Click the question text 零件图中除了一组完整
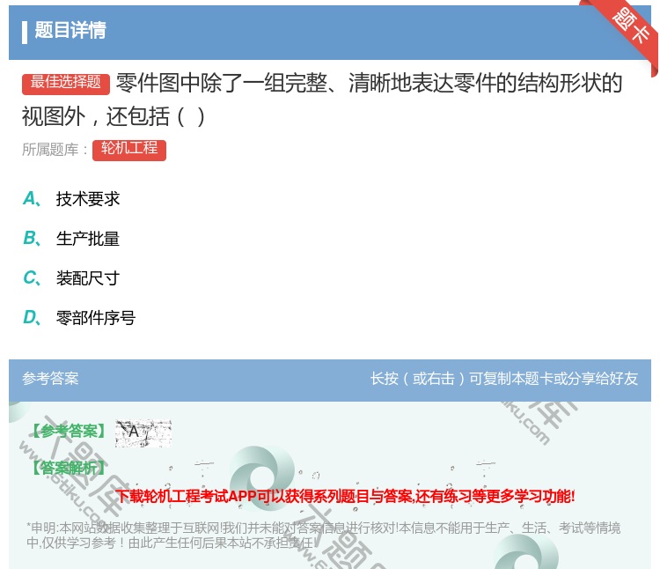Screen dimensions: 660x569 pyautogui.click(x=322, y=100)
